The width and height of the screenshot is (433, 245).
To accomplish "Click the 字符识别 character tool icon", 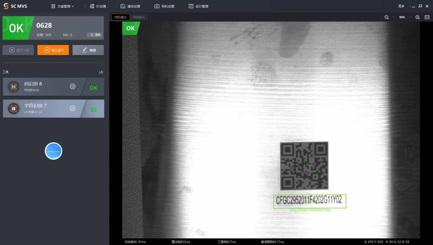I will click(14, 109).
